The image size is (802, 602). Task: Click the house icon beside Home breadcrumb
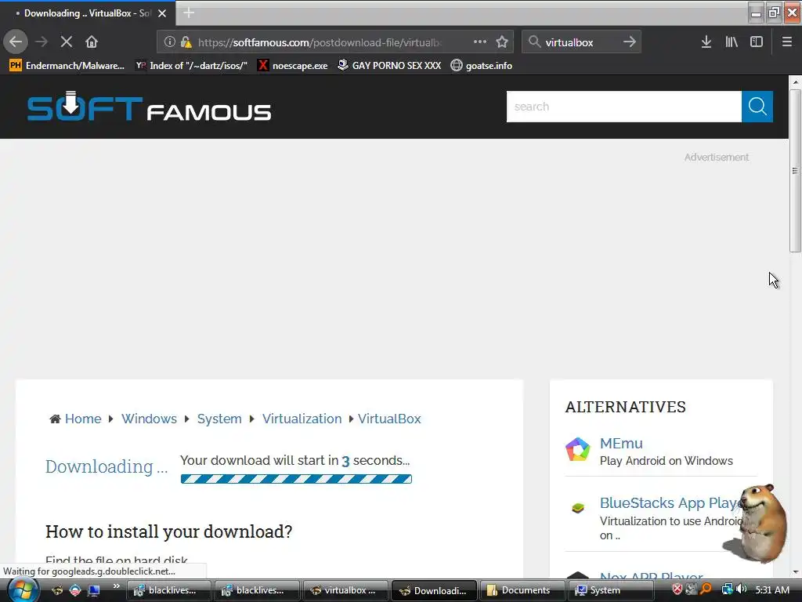56,419
